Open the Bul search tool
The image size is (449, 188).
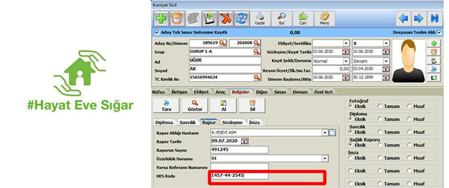pos(282,19)
